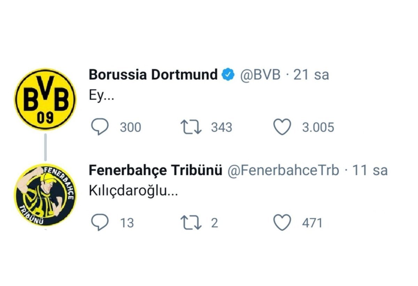Click the 21 sa timestamp
The image size is (418, 286).
[311, 75]
